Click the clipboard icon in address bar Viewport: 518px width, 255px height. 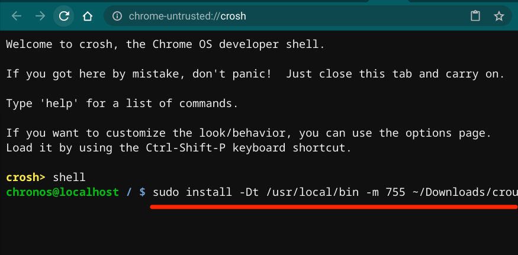(475, 16)
